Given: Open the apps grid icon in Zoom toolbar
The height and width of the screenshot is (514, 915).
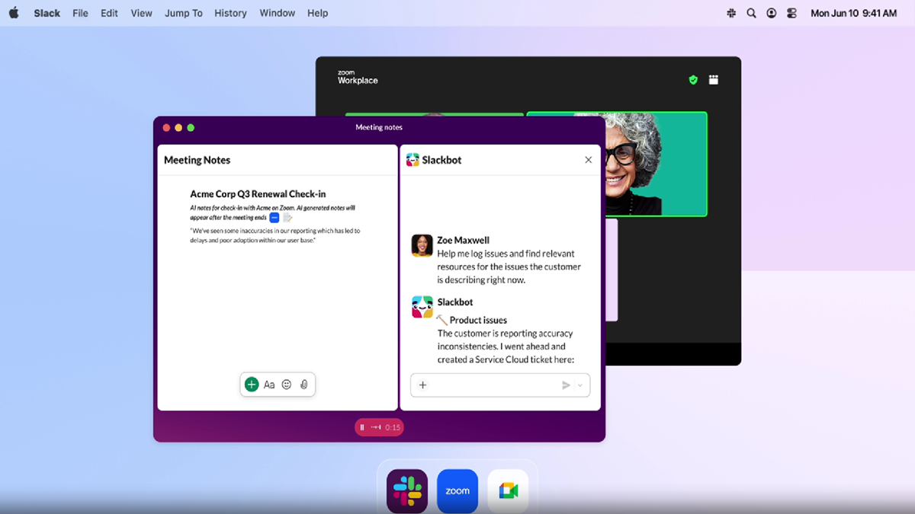Looking at the screenshot, I should click(x=713, y=79).
